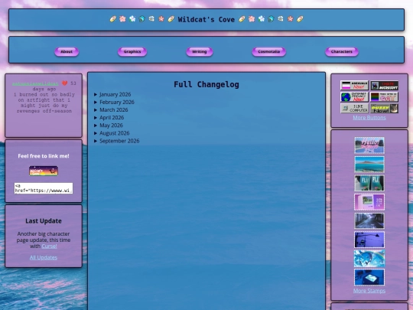413x310 pixels.
Task: Click the asexual flag 88x31 button
Action: (x=354, y=86)
